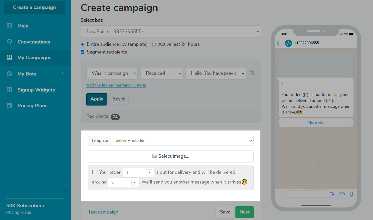
Task: Click the Select image area
Action: (x=171, y=156)
